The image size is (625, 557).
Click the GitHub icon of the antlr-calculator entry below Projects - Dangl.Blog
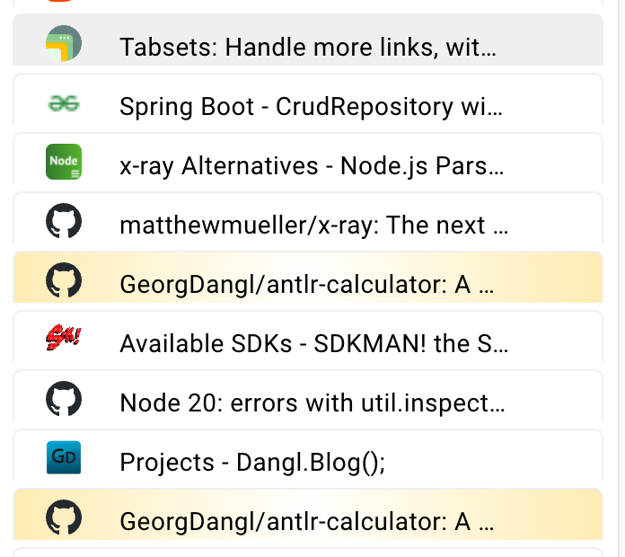point(64,517)
